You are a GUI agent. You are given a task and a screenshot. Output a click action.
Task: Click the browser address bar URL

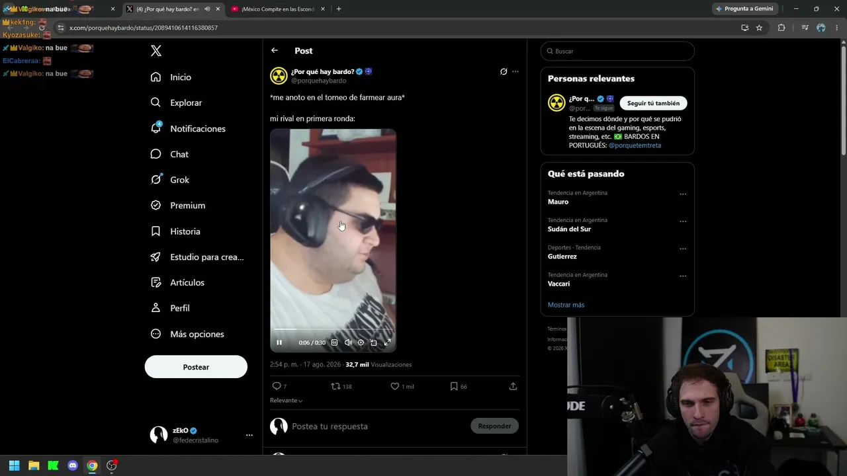coord(144,28)
